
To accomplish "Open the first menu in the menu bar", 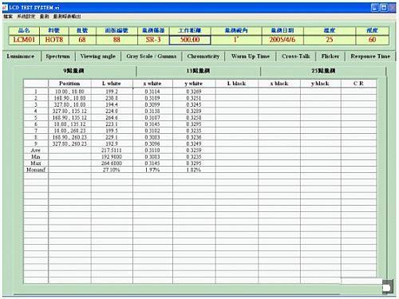I will point(8,17).
